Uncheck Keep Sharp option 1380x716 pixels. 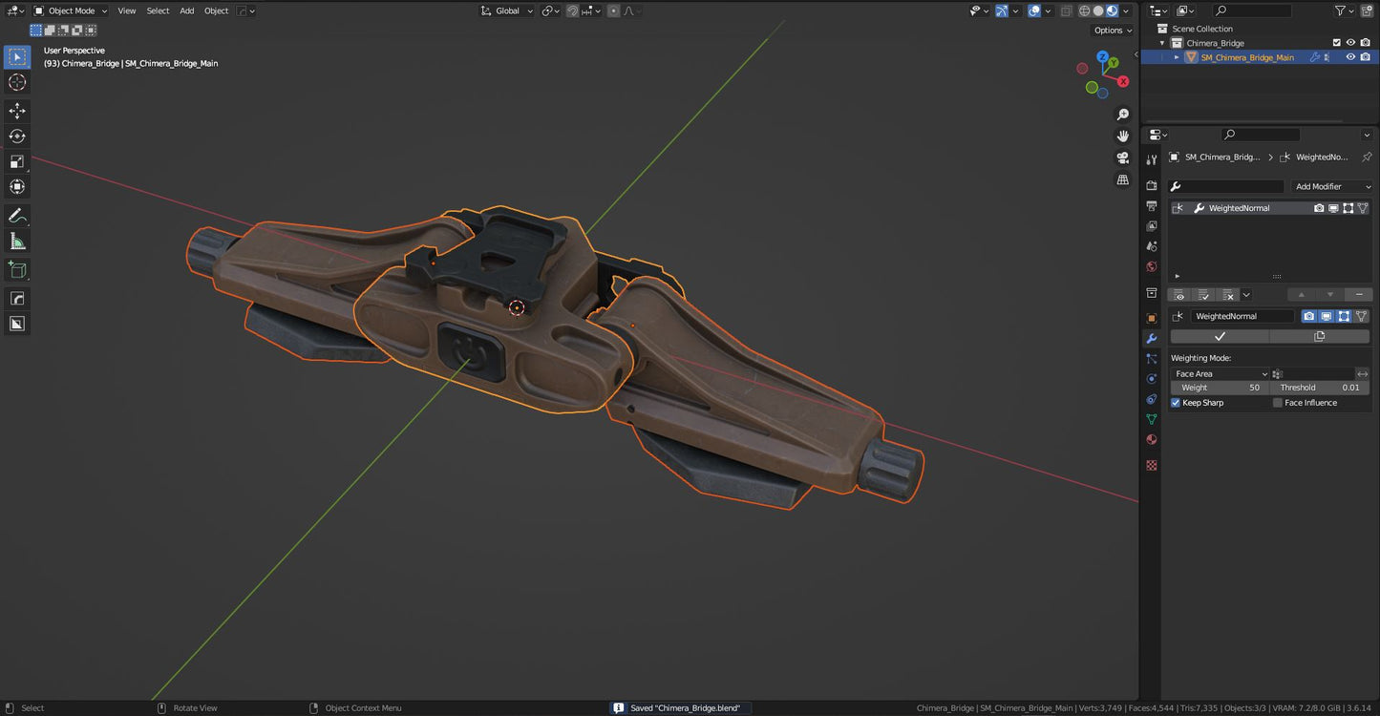pos(1176,403)
